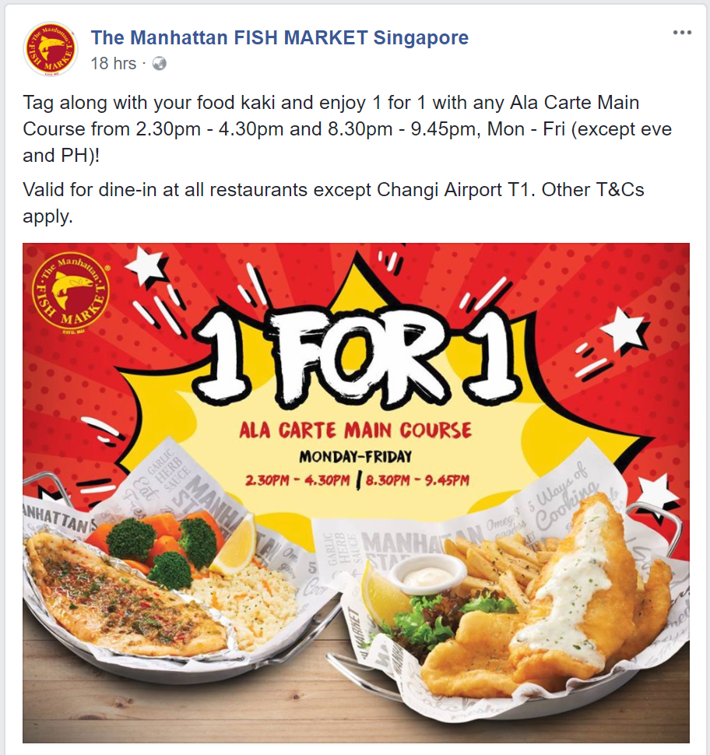Click the 2.30PM - 4.30PM time slot
This screenshot has height=755, width=710.
point(297,480)
